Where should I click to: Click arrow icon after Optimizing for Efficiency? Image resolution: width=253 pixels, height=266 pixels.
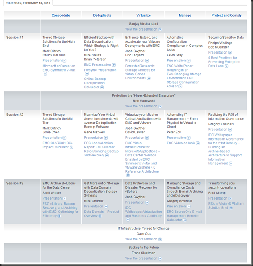[x=59, y=216]
